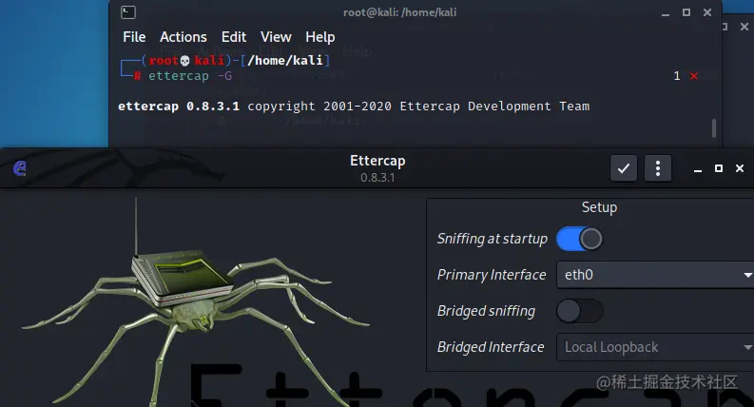Click the Bridged Interface label
Image resolution: width=754 pixels, height=407 pixels.
tap(491, 347)
